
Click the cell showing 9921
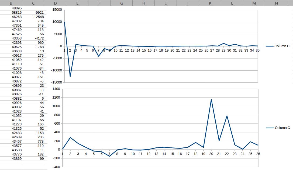(39, 12)
